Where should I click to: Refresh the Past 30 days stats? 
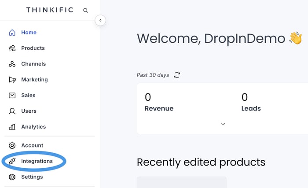177,75
